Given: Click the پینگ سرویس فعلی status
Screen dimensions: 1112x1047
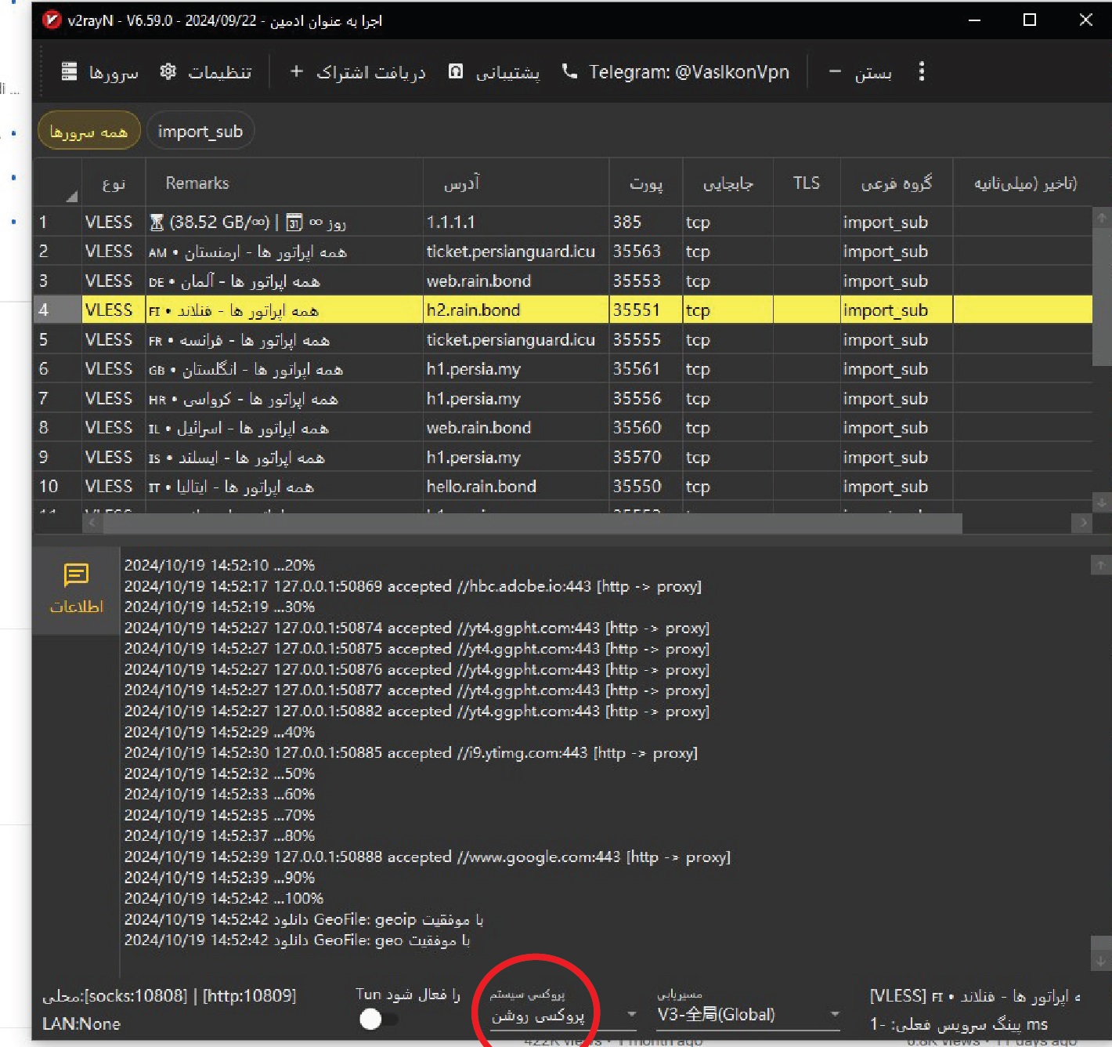Looking at the screenshot, I should point(959,1023).
